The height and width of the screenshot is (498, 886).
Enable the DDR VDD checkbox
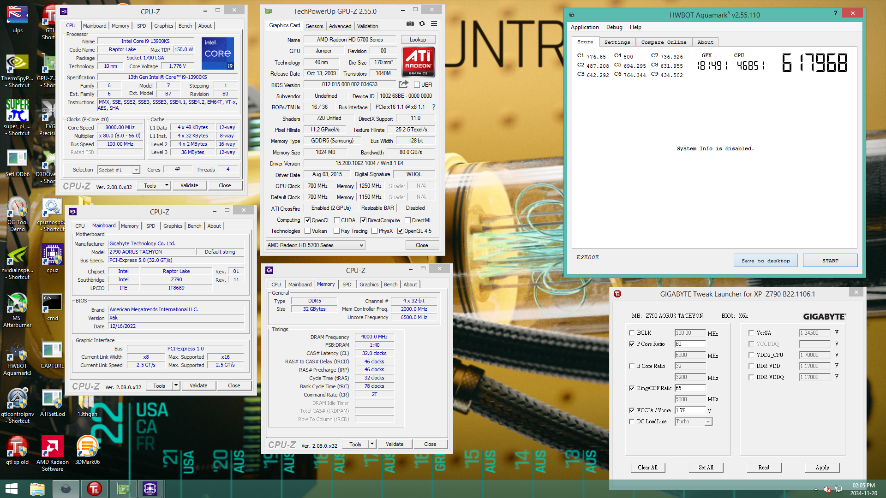751,366
